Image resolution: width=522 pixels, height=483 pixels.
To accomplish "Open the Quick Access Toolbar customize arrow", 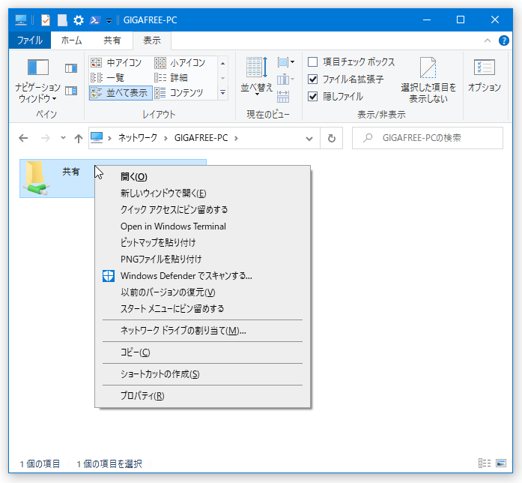I will click(x=109, y=21).
